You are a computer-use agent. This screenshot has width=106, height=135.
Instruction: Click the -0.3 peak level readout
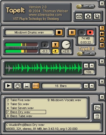point(45,51)
